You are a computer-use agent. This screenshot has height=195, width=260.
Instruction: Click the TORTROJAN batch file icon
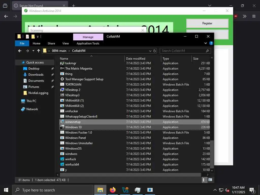click(62, 84)
